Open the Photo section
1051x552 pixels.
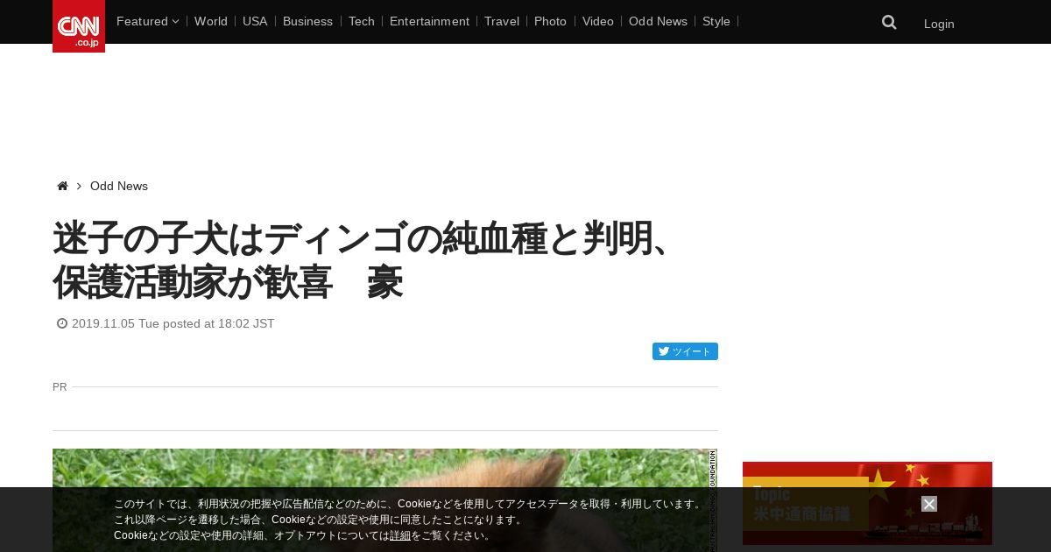(550, 21)
